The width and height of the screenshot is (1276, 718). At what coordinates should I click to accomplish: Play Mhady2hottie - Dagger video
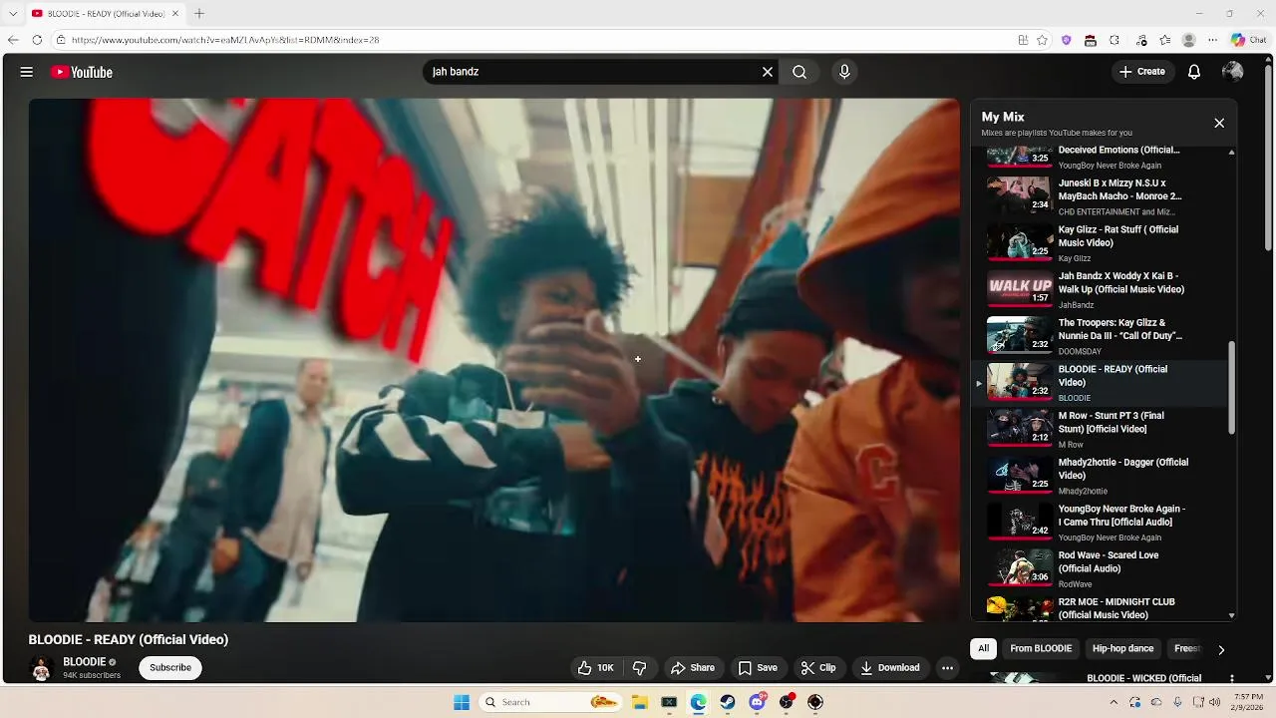[1102, 476]
